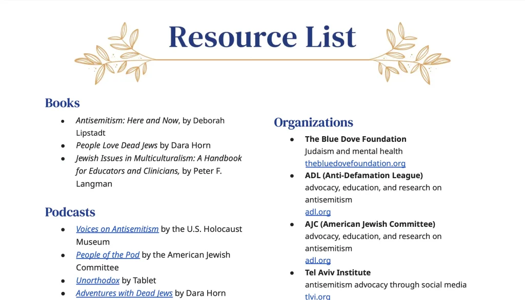Click the Organizations section heading

point(313,122)
